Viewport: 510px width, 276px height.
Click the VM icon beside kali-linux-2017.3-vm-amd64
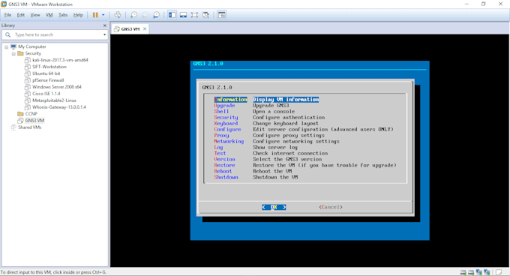pyautogui.click(x=28, y=60)
